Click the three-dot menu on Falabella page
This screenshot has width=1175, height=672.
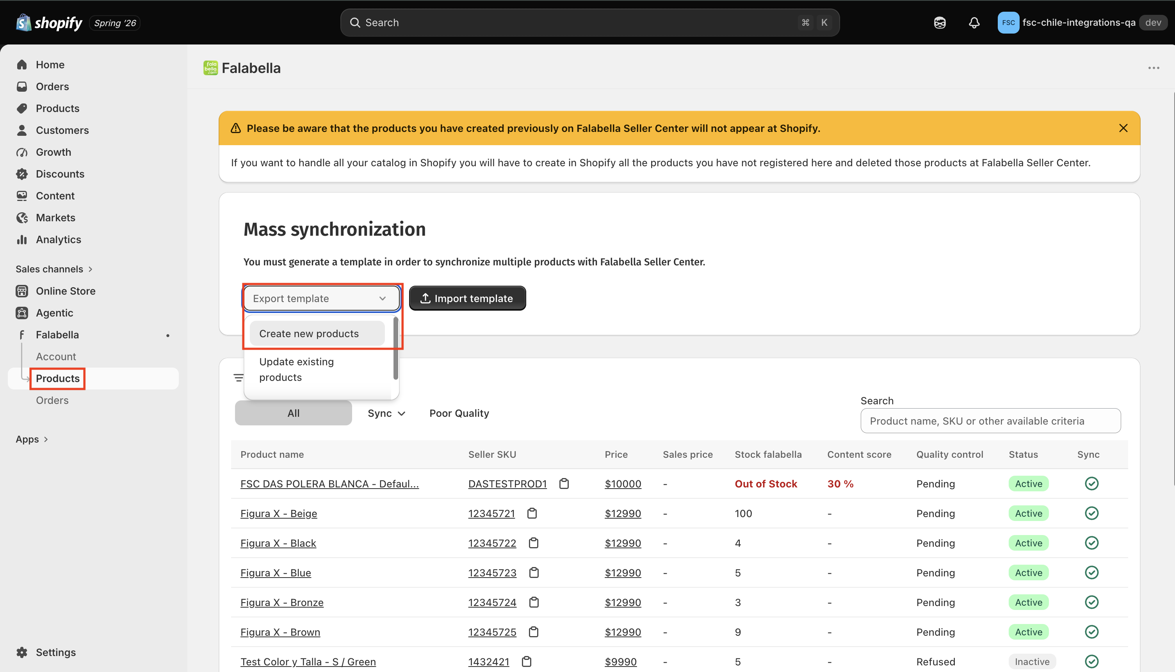click(x=1153, y=68)
